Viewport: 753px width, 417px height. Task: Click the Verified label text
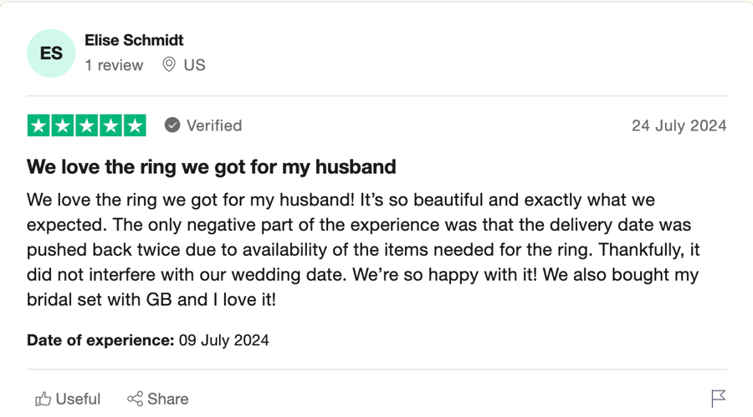point(214,125)
